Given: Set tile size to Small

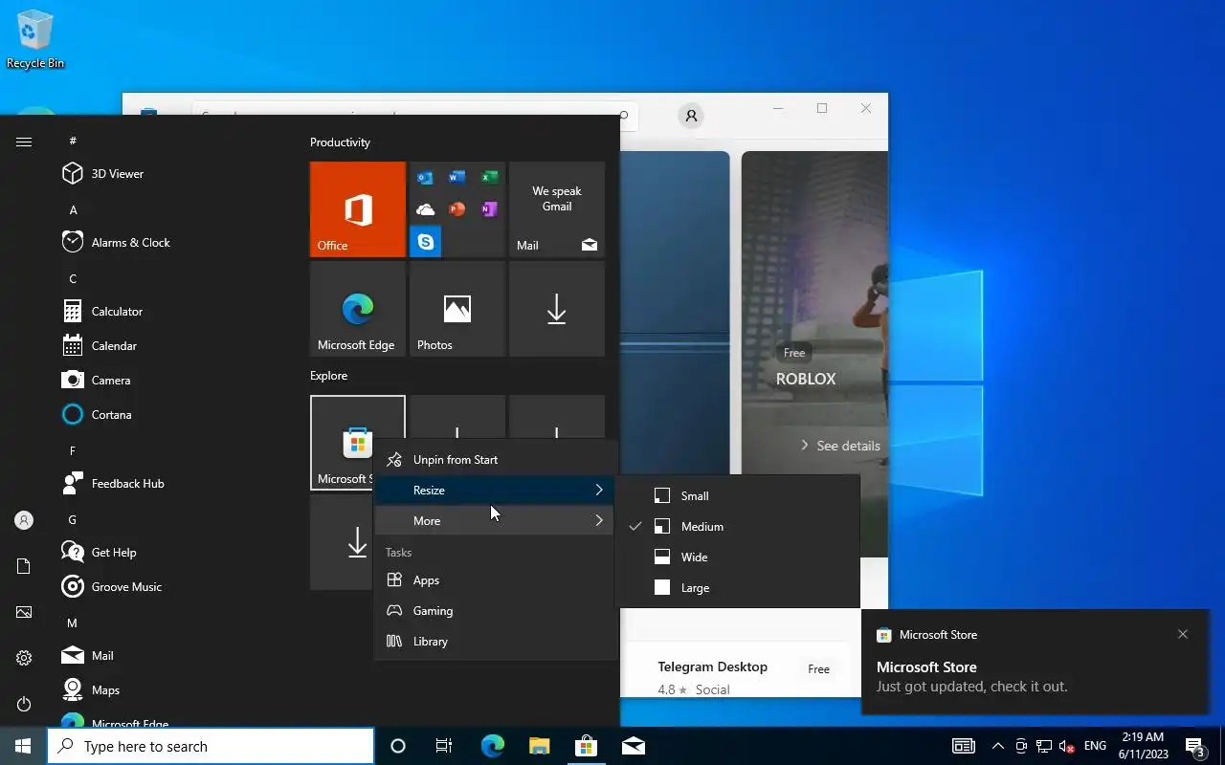Looking at the screenshot, I should pyautogui.click(x=738, y=496).
